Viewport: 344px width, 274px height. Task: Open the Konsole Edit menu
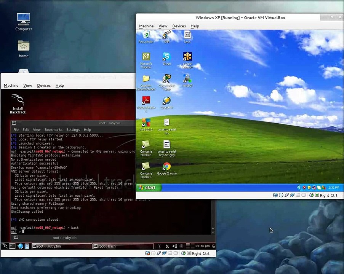coord(26,130)
